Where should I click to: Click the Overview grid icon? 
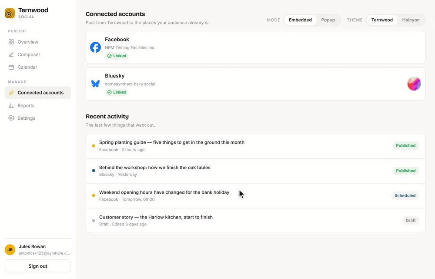[11, 42]
